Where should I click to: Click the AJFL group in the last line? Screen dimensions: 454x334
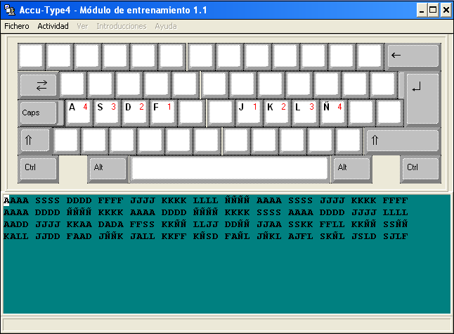(300, 236)
